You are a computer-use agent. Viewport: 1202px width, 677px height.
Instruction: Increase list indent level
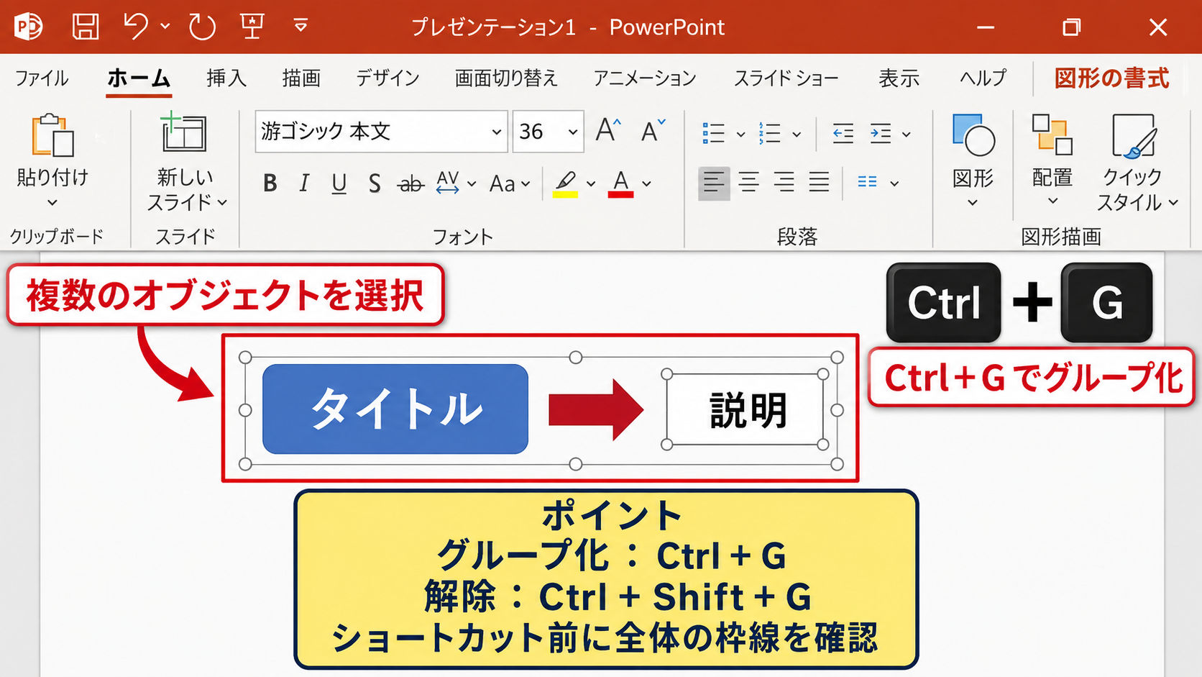tap(881, 133)
